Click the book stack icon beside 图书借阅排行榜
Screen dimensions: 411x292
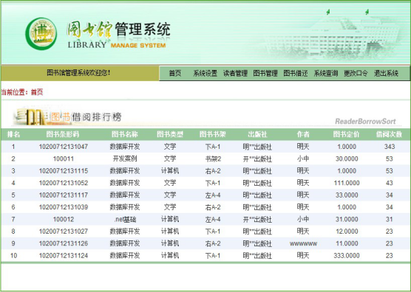point(30,117)
